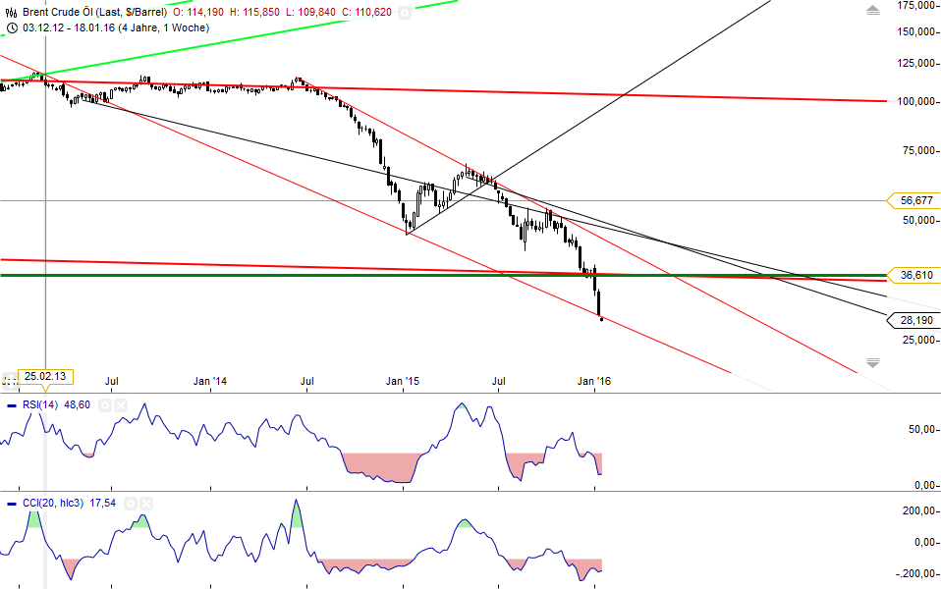Select the Jul timeline label

[113, 380]
